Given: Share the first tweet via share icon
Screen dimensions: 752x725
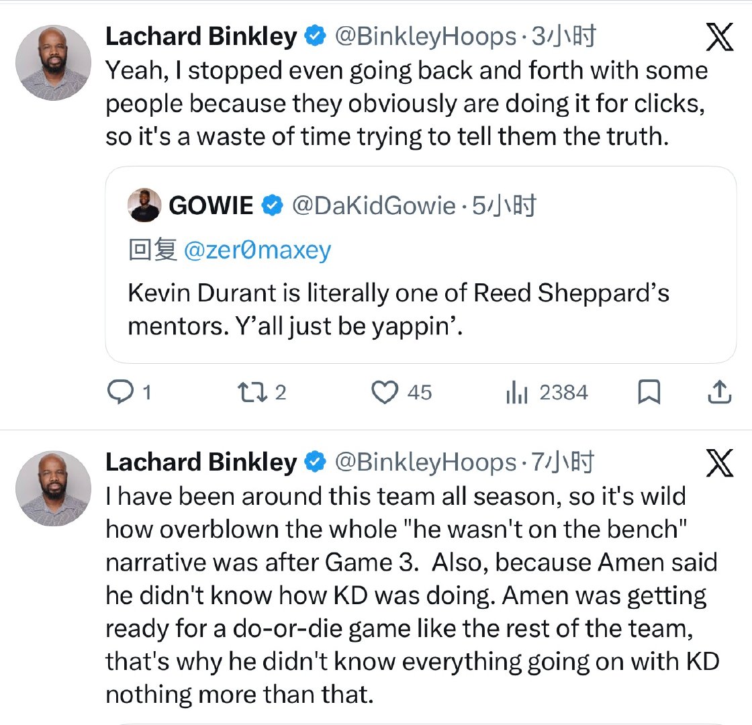Looking at the screenshot, I should click(719, 392).
